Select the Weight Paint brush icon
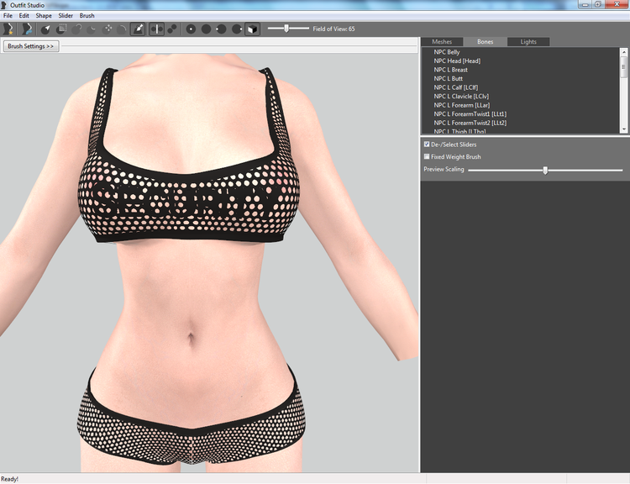 138,29
